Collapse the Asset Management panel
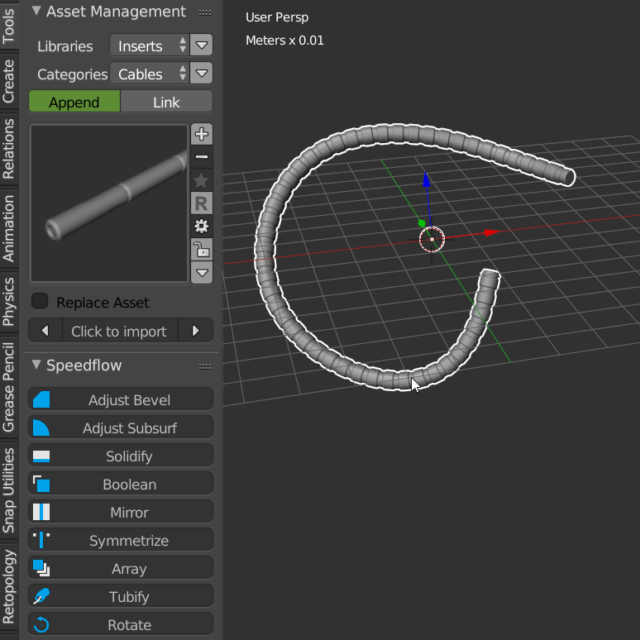This screenshot has width=640, height=640. pos(36,11)
